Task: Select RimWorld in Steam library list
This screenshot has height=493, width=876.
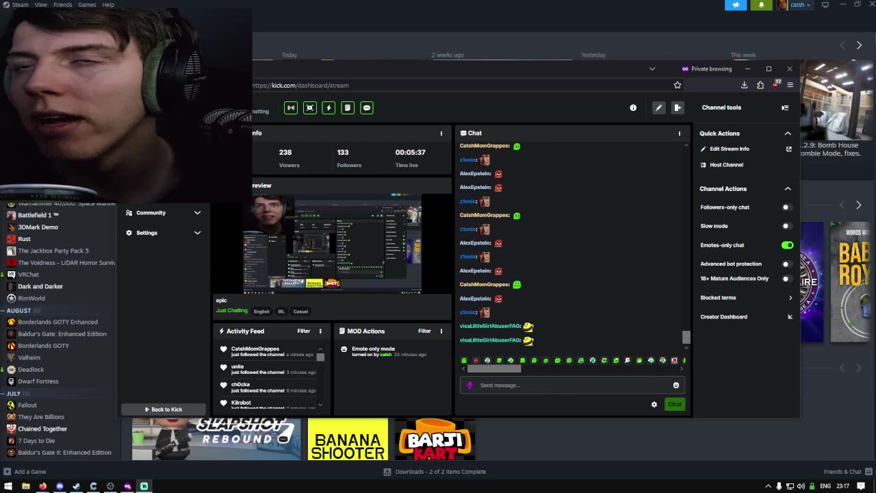Action: coord(31,299)
